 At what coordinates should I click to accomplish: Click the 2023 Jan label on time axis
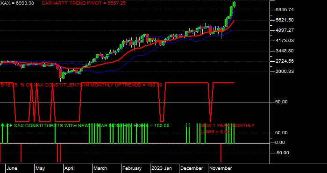(x=162, y=168)
